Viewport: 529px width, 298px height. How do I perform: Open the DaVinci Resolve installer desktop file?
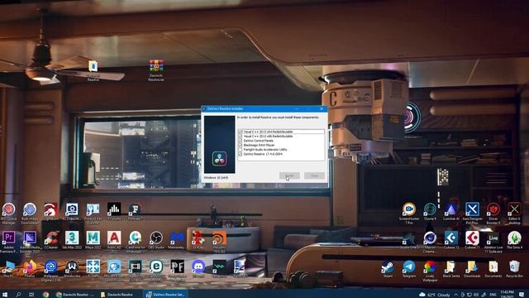coord(93,70)
